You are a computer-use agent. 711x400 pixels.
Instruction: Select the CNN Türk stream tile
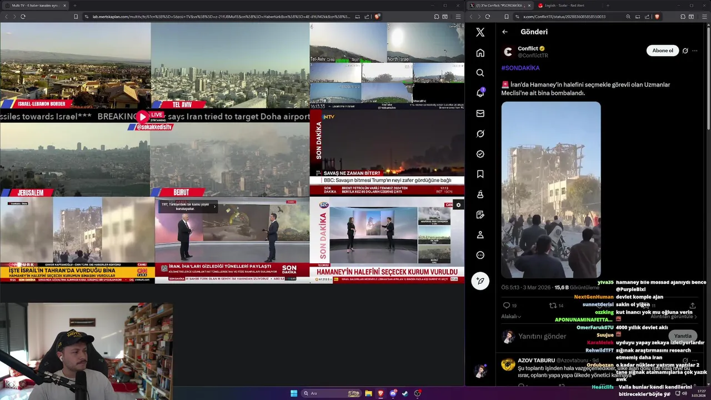(77, 240)
